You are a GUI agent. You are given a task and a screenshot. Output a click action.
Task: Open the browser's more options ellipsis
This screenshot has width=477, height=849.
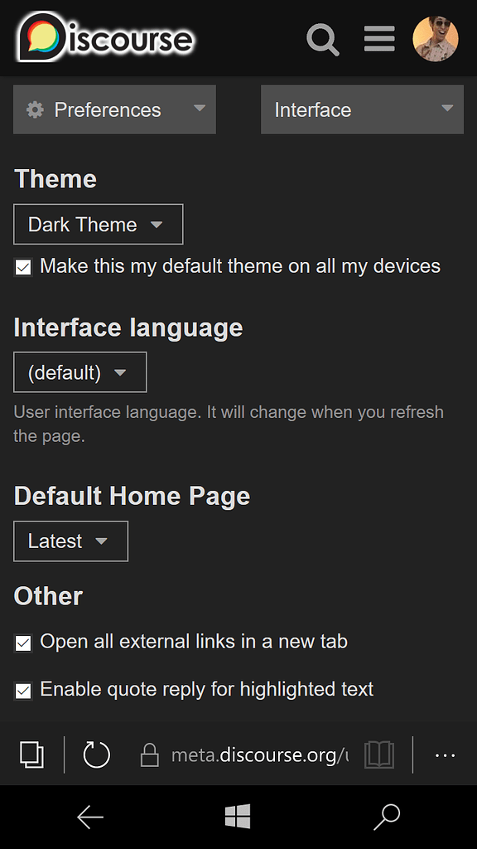click(x=446, y=755)
